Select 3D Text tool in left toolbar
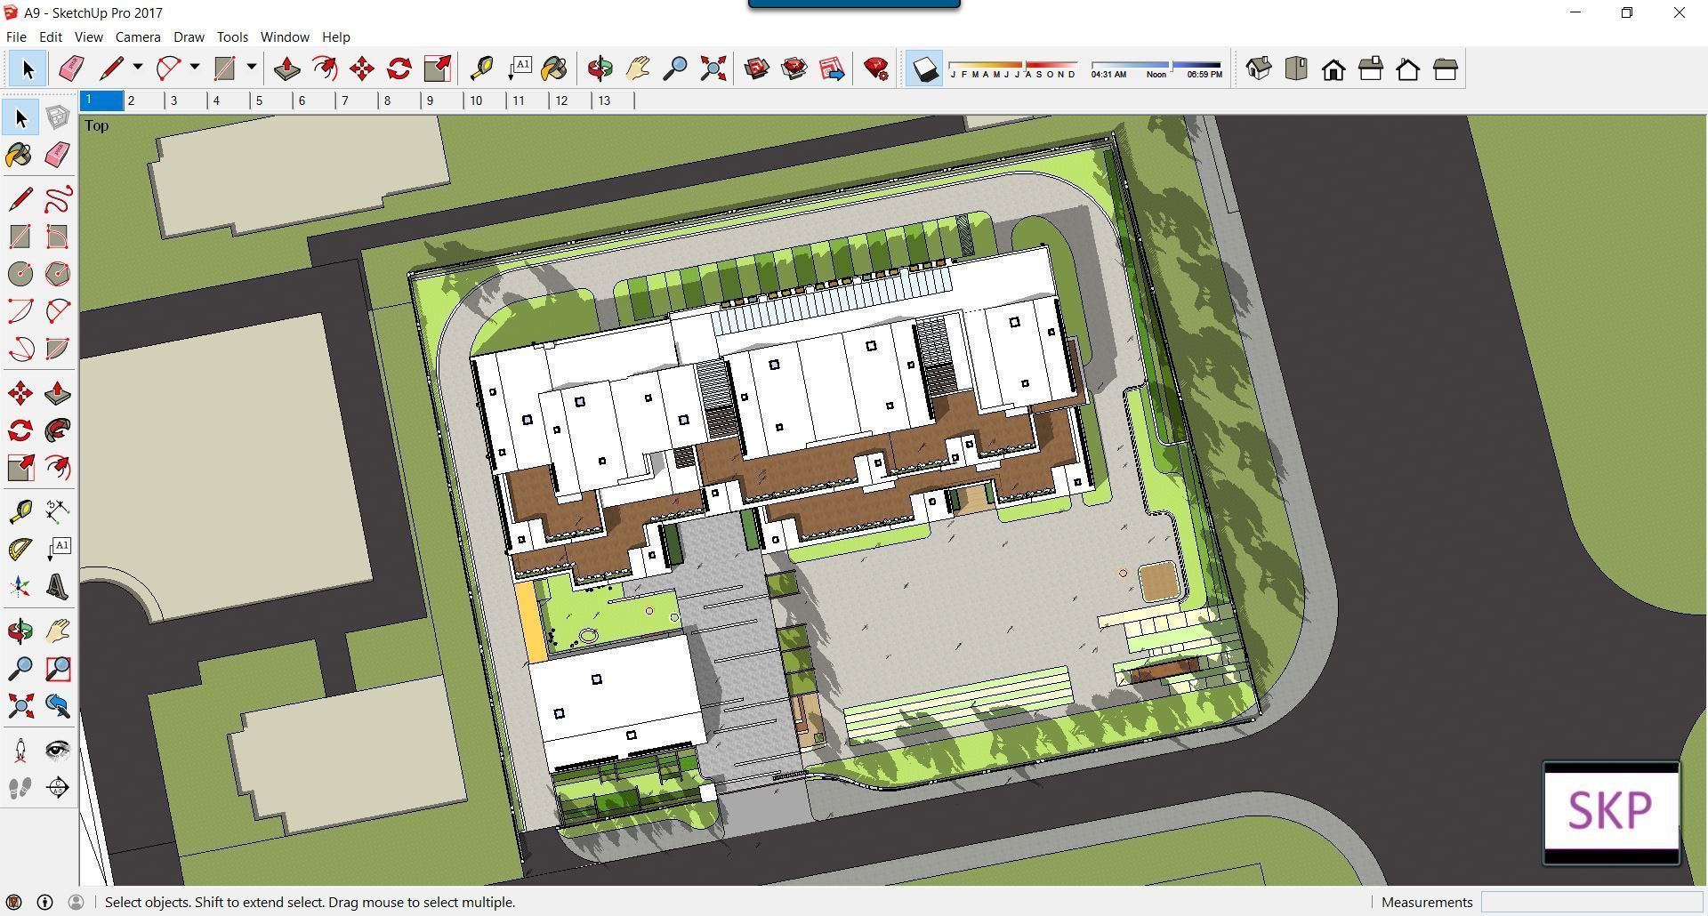Image resolution: width=1708 pixels, height=916 pixels. (58, 587)
